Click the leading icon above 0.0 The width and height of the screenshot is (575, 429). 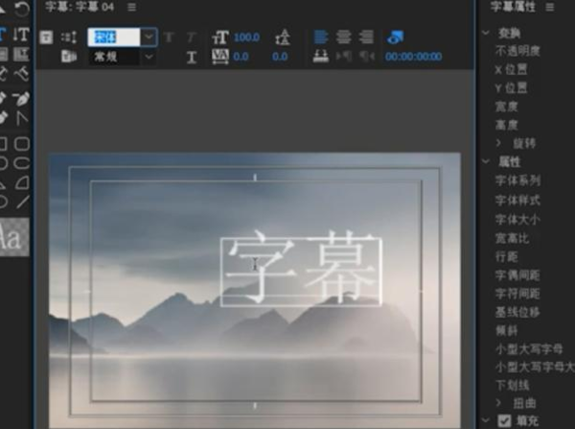[283, 37]
